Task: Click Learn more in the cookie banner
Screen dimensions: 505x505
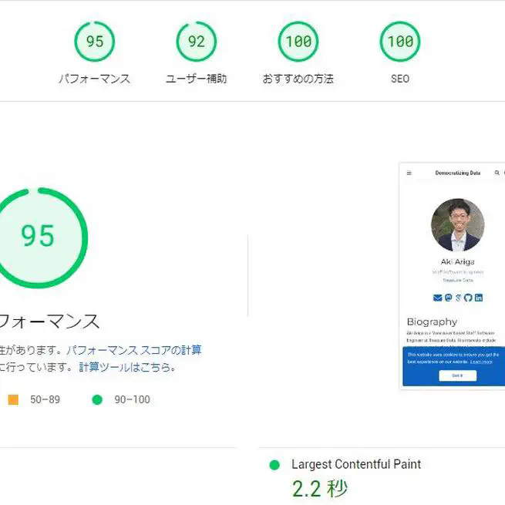Action: pyautogui.click(x=481, y=362)
